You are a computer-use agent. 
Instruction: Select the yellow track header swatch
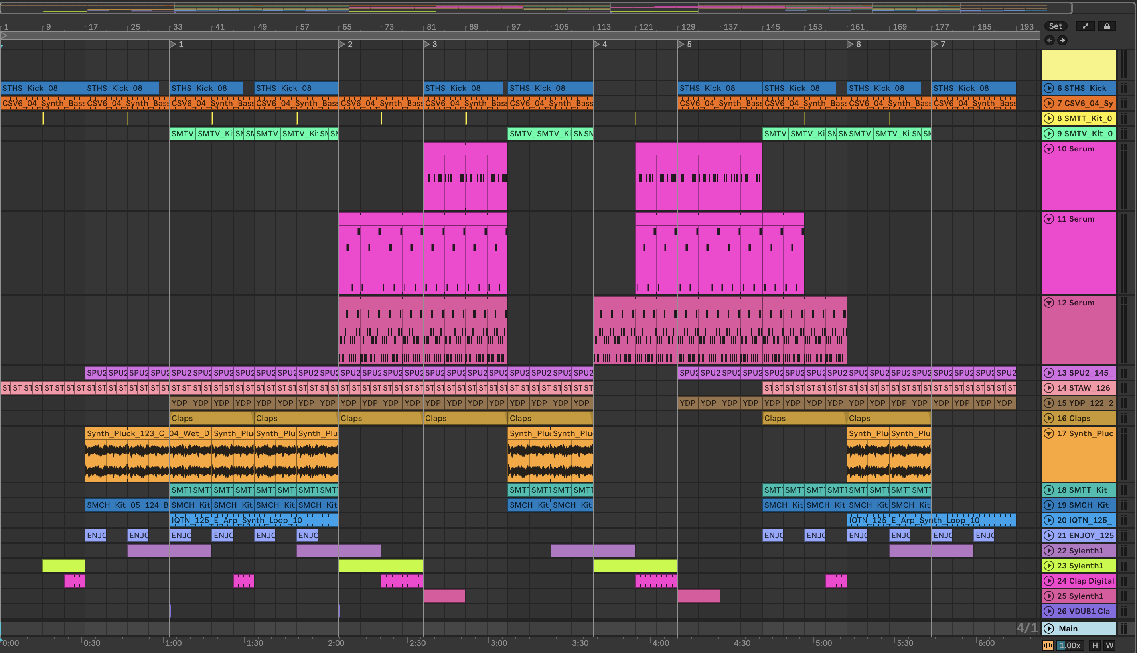pos(1078,65)
